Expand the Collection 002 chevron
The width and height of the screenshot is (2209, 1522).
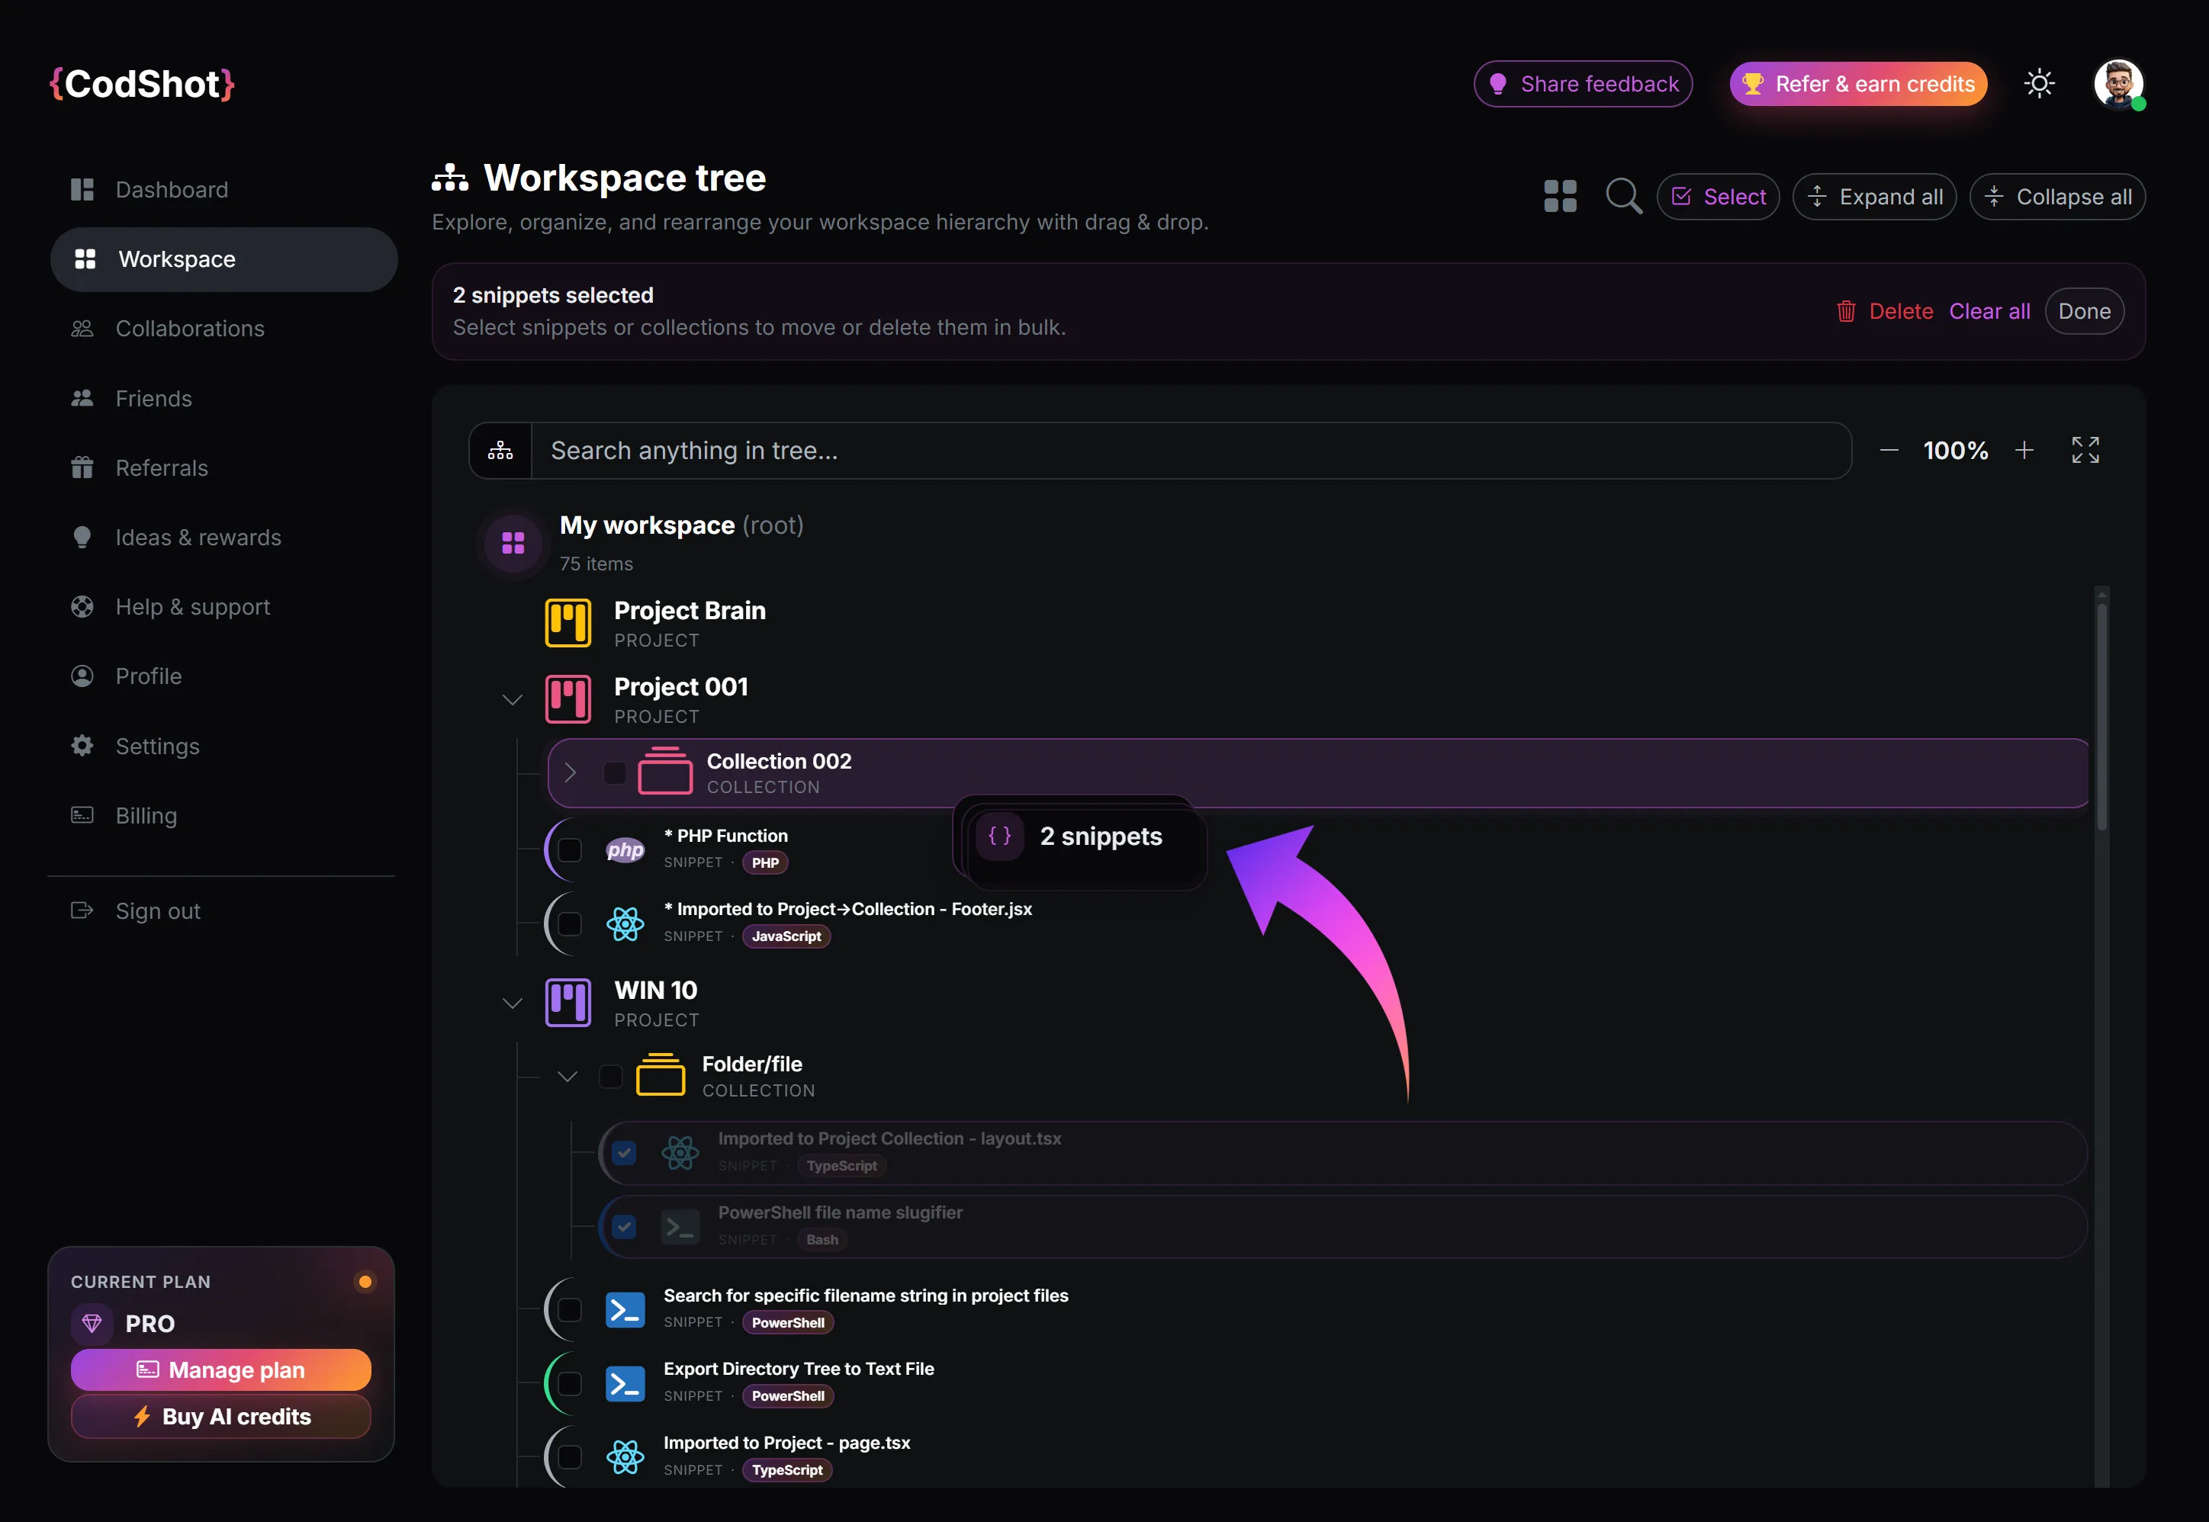571,772
